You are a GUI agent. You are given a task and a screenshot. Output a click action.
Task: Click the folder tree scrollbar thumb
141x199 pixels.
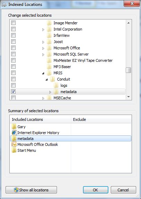pyautogui.click(x=128, y=70)
